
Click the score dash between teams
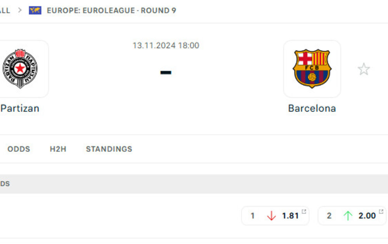point(166,72)
